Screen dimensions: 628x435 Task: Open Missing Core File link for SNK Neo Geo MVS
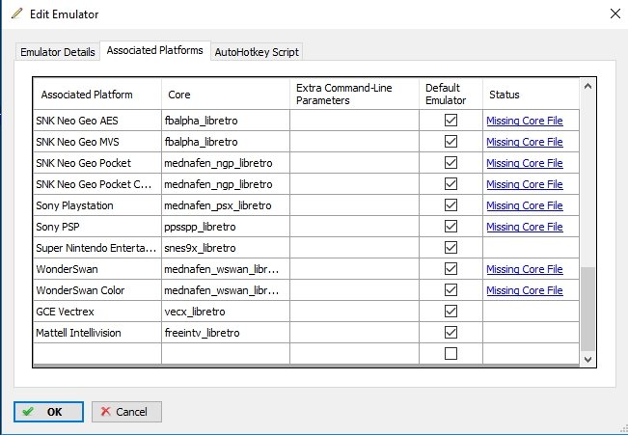525,142
